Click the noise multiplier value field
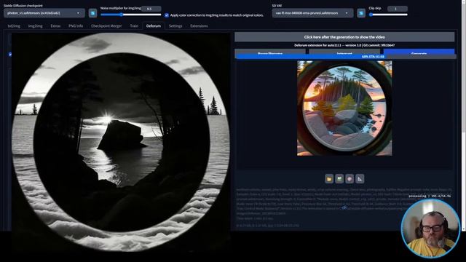 tap(151, 9)
